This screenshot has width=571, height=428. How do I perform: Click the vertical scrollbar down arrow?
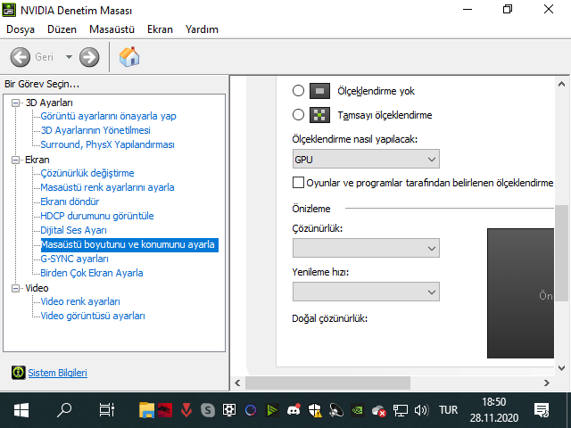(561, 368)
